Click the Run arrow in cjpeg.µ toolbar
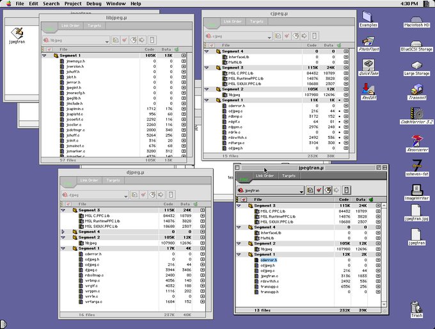The width and height of the screenshot is (435, 329). coord(304,36)
